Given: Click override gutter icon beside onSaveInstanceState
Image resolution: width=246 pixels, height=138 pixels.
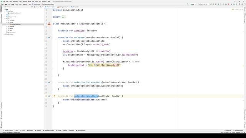Looking at the screenshot, I should pos(50,96).
